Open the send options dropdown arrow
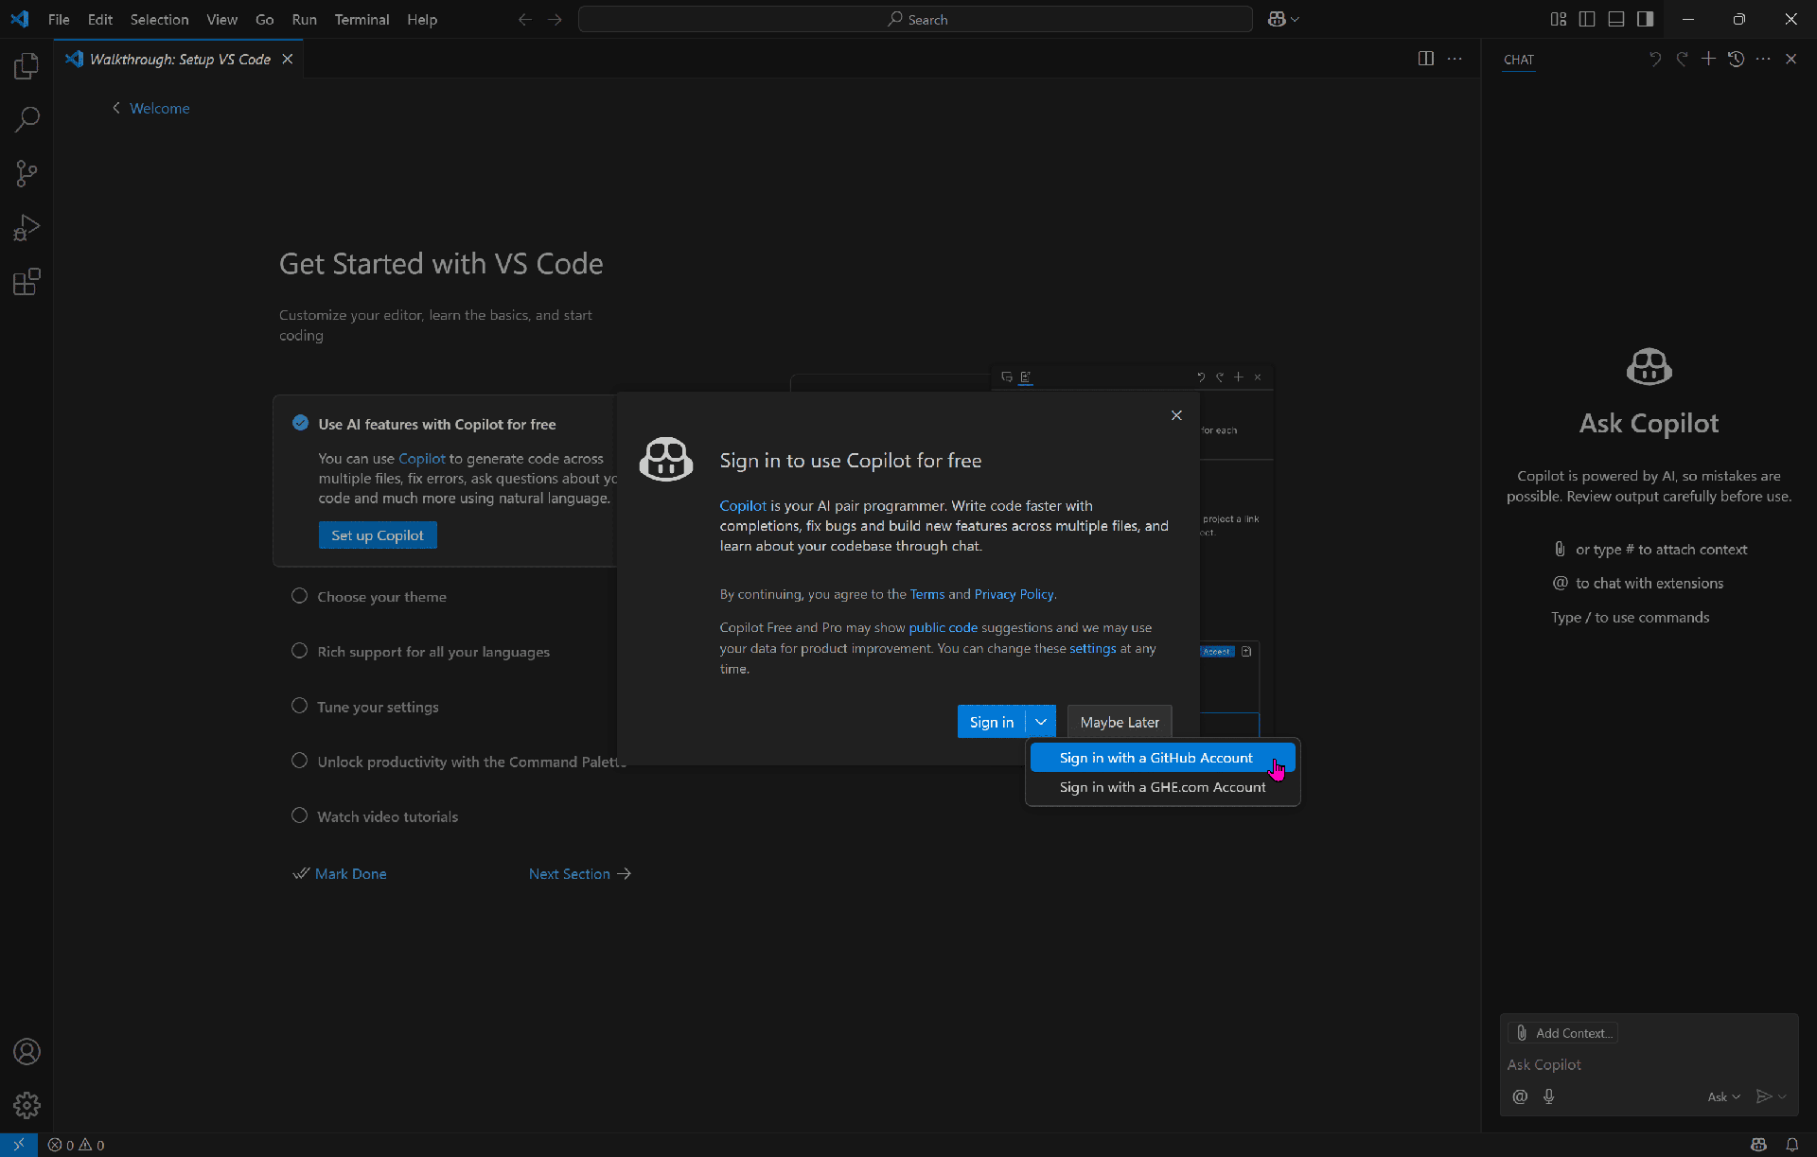The width and height of the screenshot is (1817, 1157). [x=1782, y=1096]
